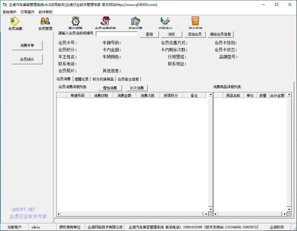Click the 消费开单 button
Image resolution: width=297 pixels, height=231 pixels.
pos(27,45)
